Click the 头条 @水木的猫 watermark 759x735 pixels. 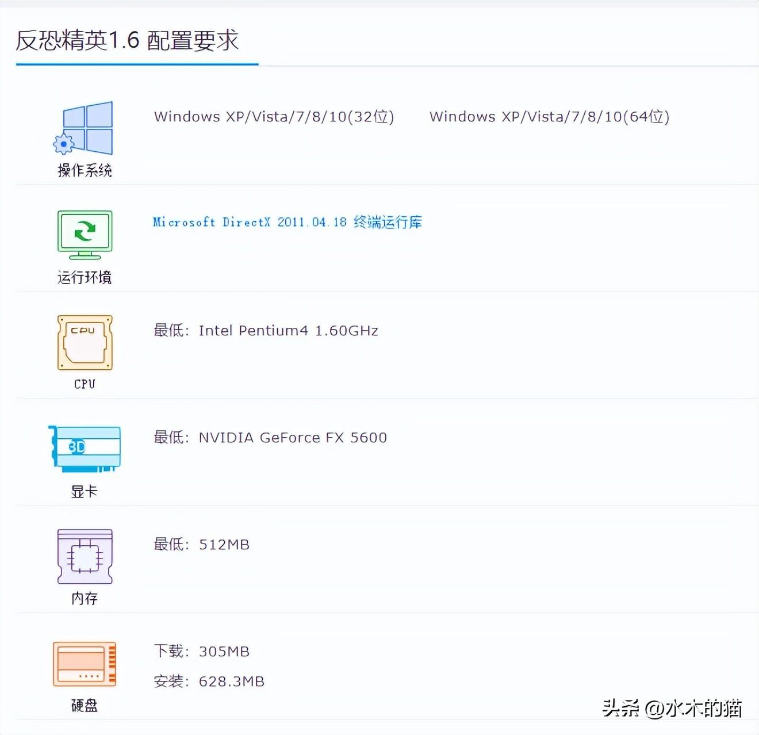[x=672, y=708]
